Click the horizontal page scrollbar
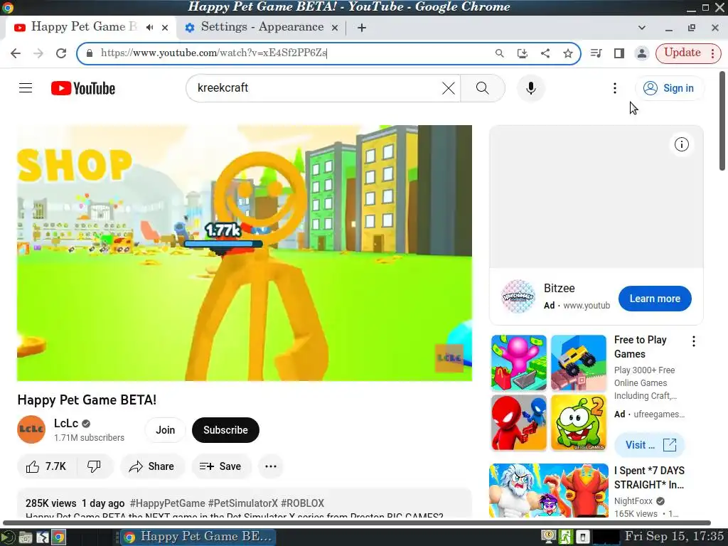Screen dimensions: 728x546 click(x=357, y=523)
